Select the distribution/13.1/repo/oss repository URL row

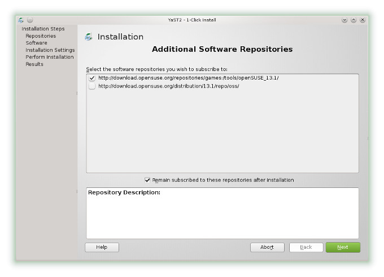[222, 86]
